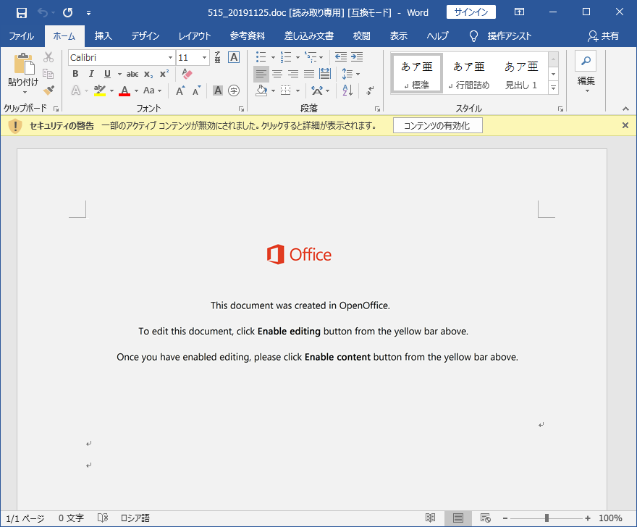Open the 校閲 ribbon tab
637x527 pixels.
361,35
